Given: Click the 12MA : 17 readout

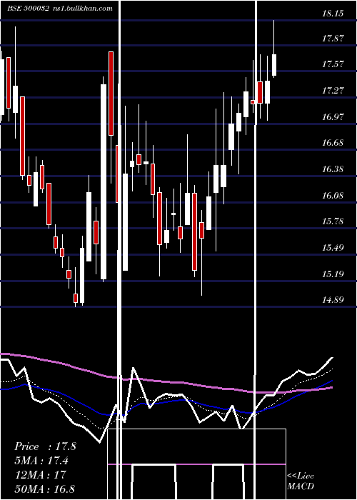Looking at the screenshot, I should click(40, 474).
